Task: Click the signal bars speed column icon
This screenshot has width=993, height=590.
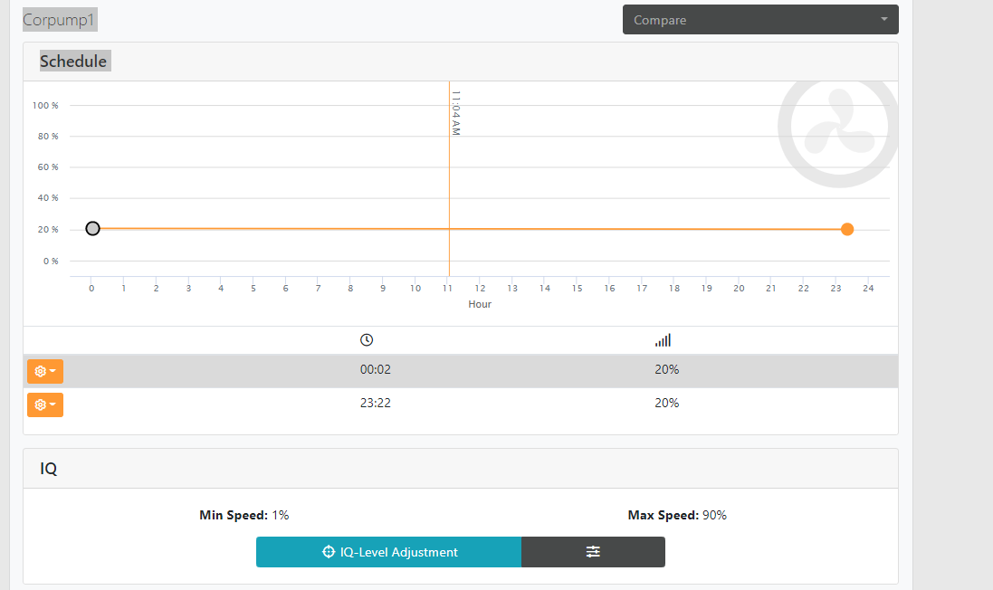Action: click(x=663, y=340)
